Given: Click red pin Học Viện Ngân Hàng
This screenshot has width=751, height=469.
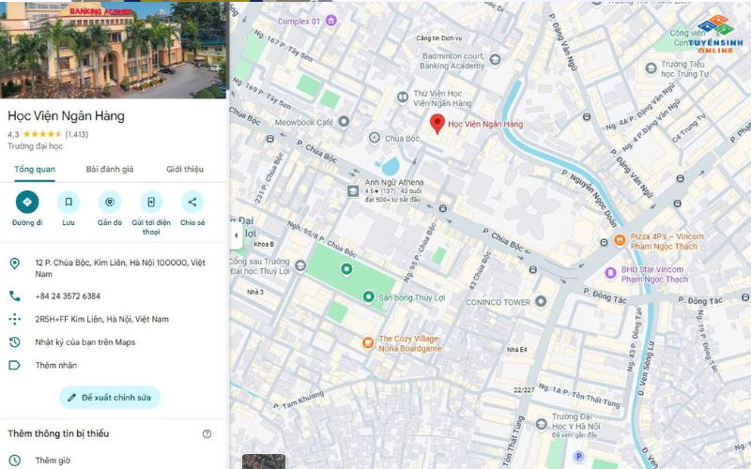Looking at the screenshot, I should pyautogui.click(x=437, y=124).
